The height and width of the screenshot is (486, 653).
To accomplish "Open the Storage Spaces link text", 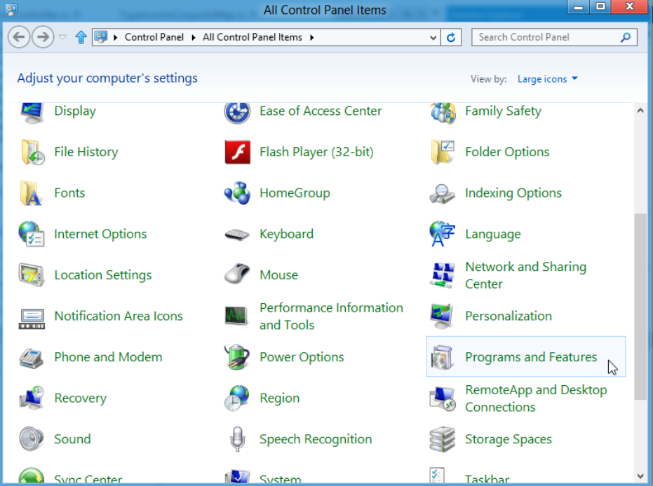I will click(x=509, y=439).
